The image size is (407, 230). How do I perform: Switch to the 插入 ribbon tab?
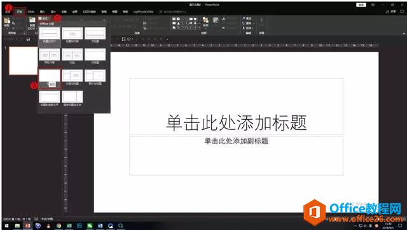point(43,11)
